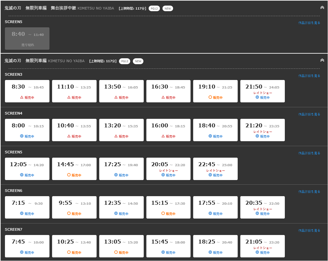Open 作品詳細を見る link for SCREEN4
This screenshot has width=328, height=261.
[309, 114]
